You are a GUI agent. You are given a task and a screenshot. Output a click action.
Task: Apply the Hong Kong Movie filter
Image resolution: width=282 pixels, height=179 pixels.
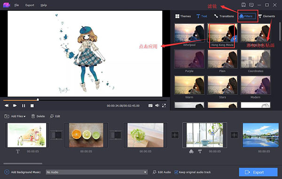point(222,33)
